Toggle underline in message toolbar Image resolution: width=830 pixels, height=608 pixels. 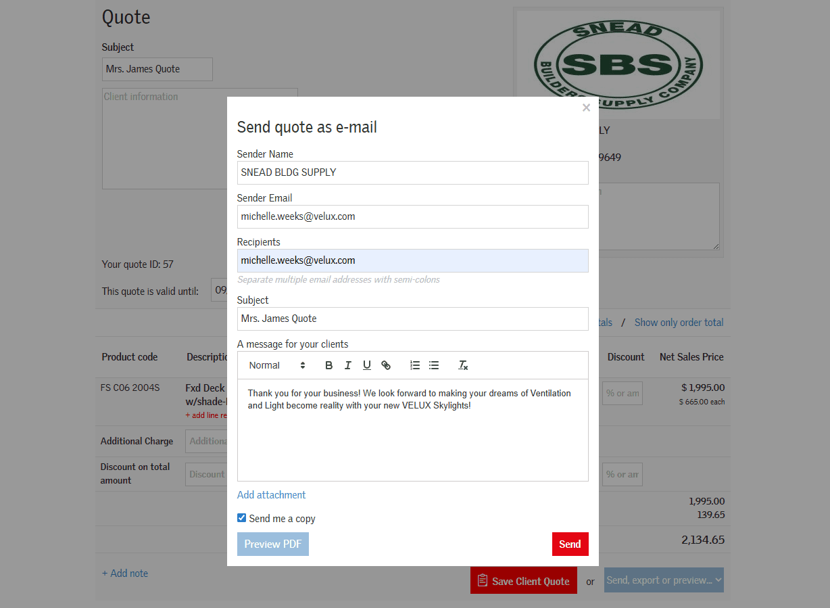pyautogui.click(x=367, y=365)
